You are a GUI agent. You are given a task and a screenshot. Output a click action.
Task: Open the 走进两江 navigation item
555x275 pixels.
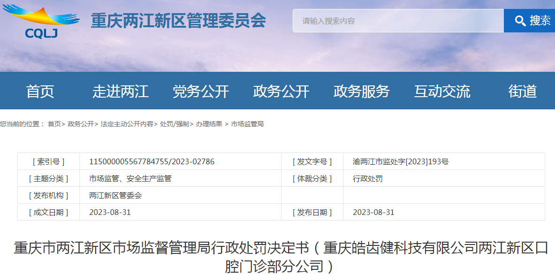[x=121, y=91]
